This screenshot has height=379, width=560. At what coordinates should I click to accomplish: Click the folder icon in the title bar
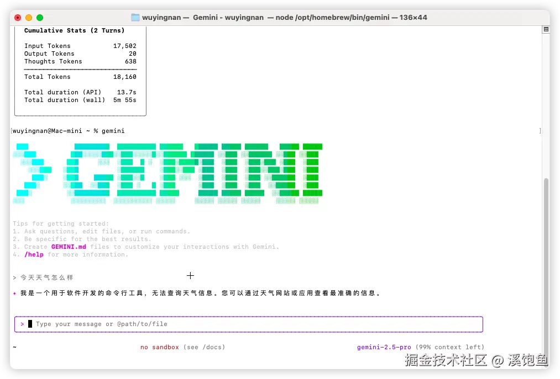[x=135, y=18]
